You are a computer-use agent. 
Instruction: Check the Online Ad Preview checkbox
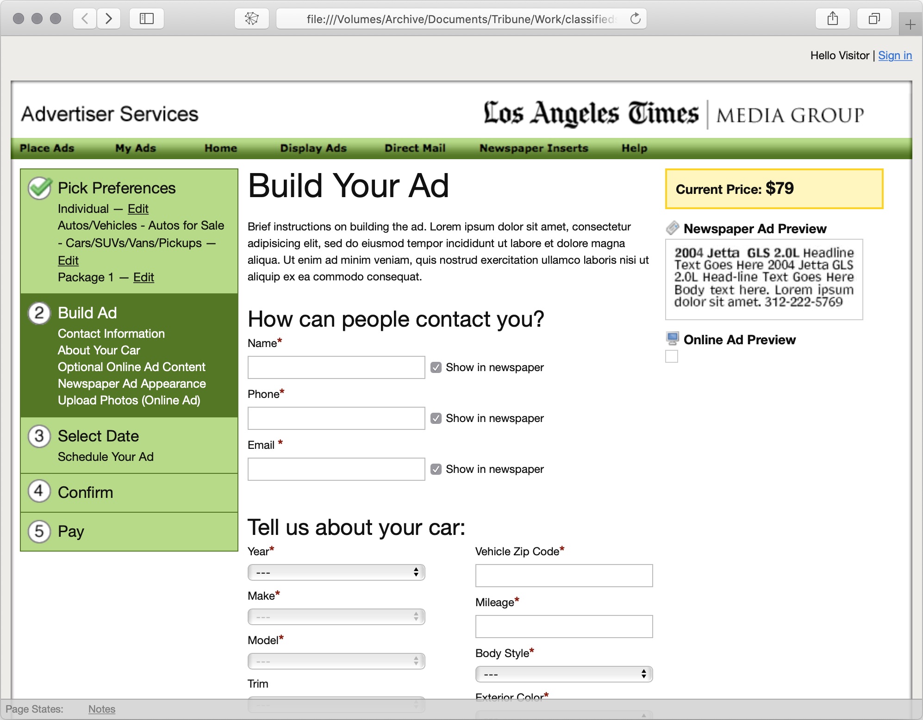(x=671, y=356)
